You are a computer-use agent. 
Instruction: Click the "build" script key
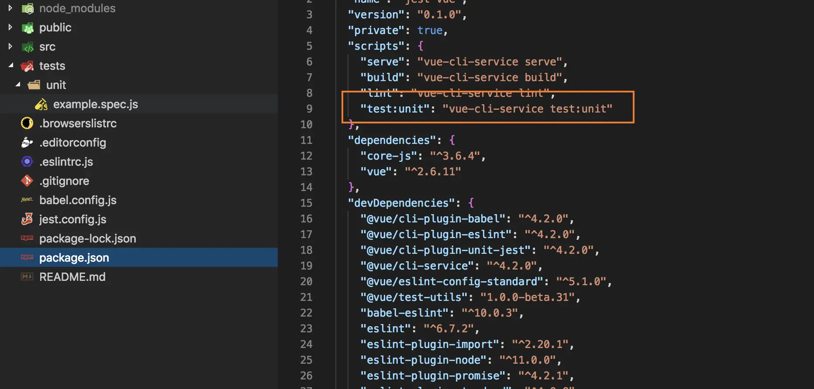[x=383, y=77]
